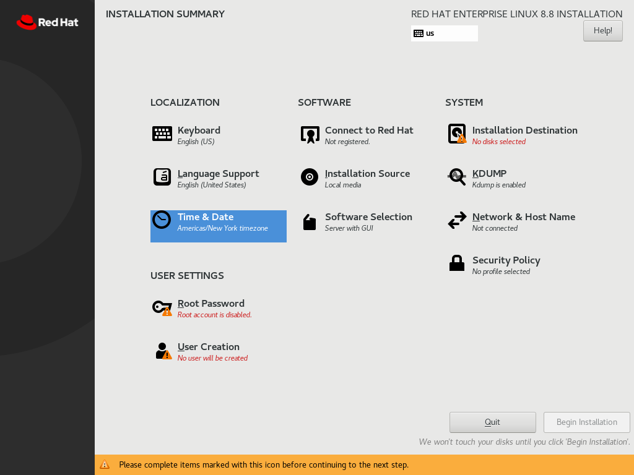Open KDUMP configuration
Viewport: 634px width, 475px height.
(489, 174)
